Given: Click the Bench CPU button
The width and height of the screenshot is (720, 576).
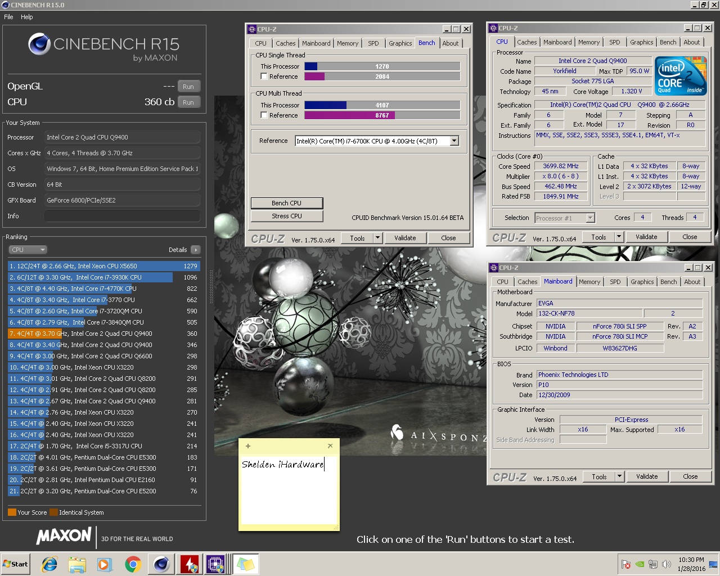Looking at the screenshot, I should [287, 203].
